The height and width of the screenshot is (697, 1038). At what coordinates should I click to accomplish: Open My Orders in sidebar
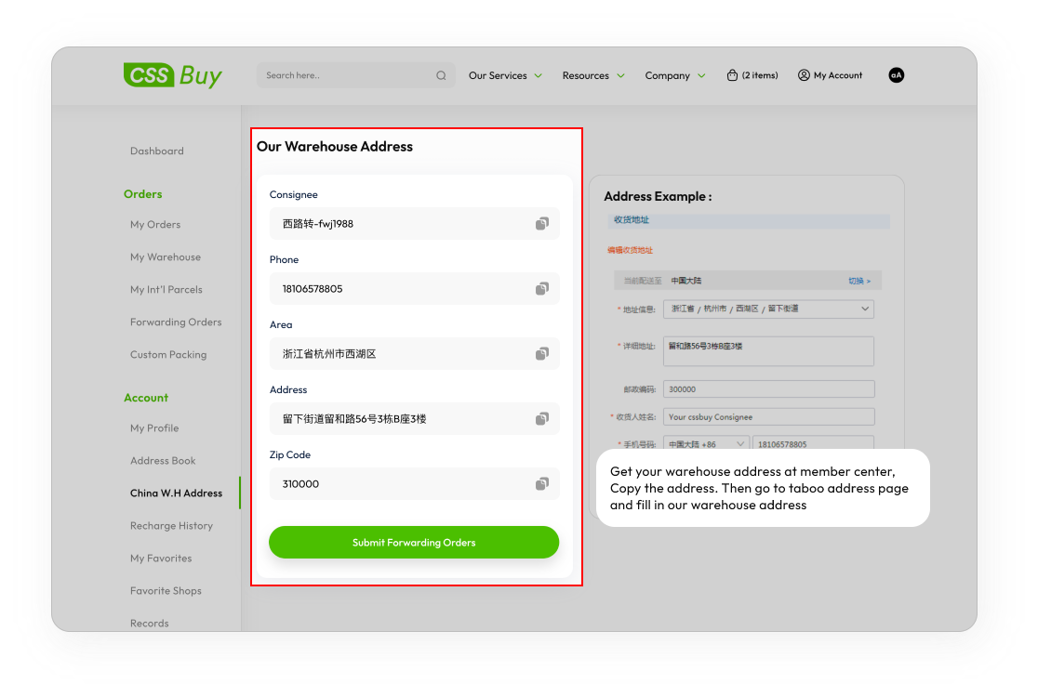(155, 224)
